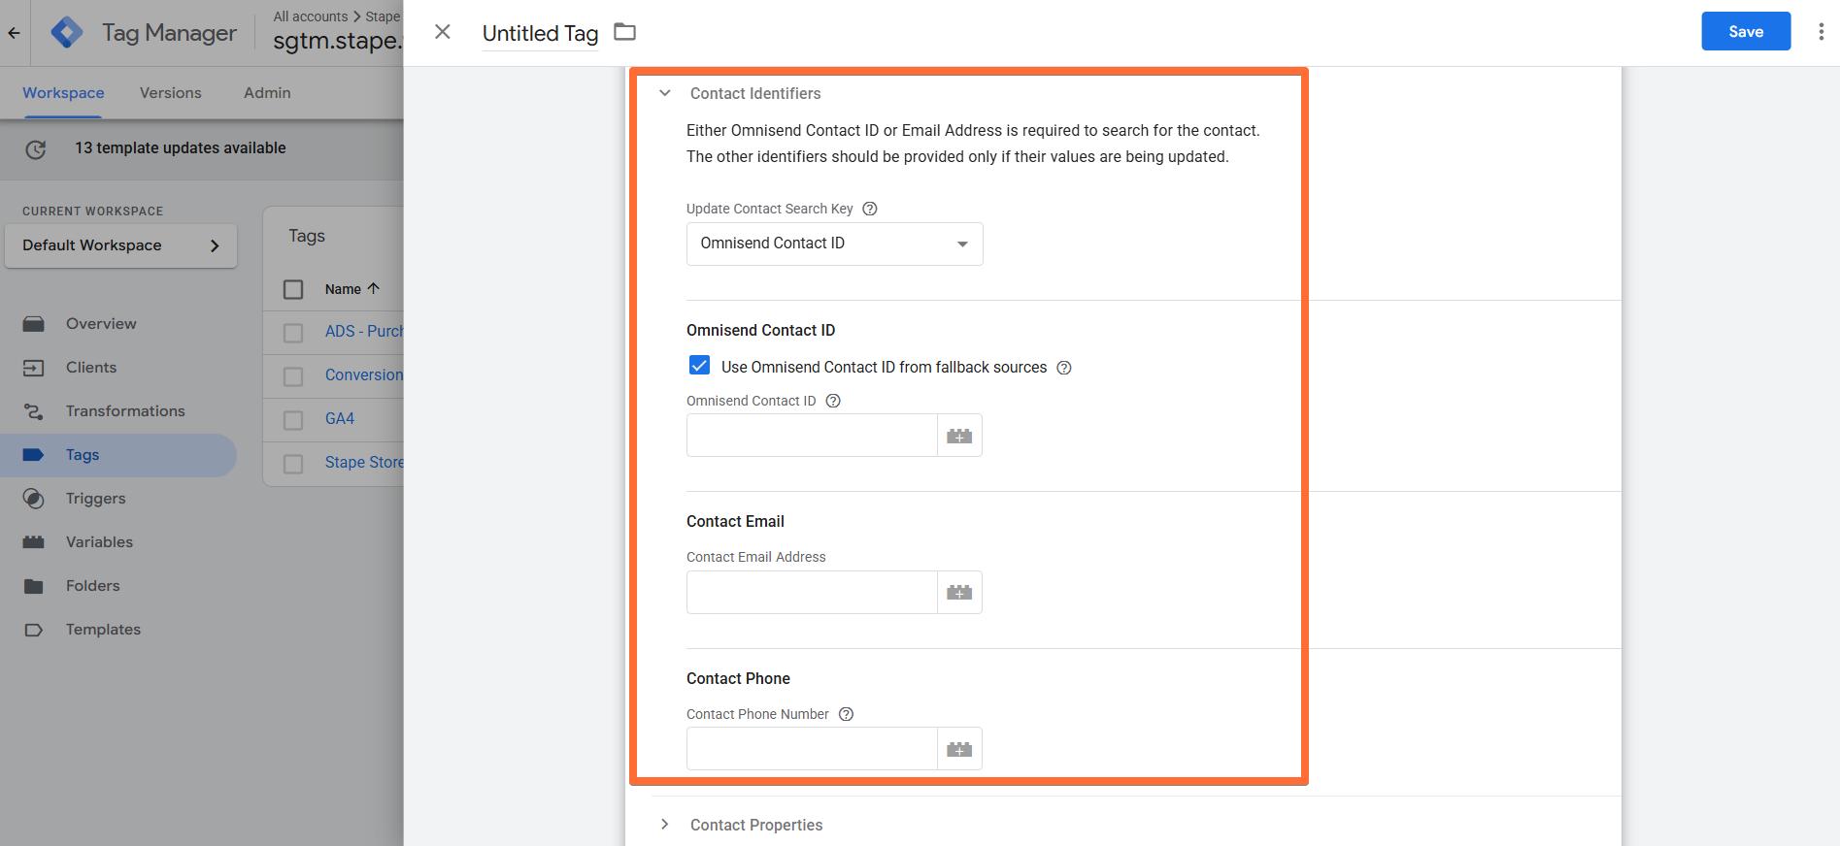
Task: Open folder icon next to Untitled Tag
Action: point(625,32)
